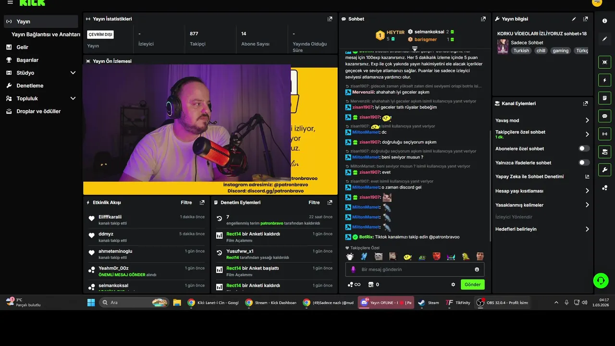This screenshot has height=346, width=615.
Task: Select the red face emote
Action: pos(436,257)
